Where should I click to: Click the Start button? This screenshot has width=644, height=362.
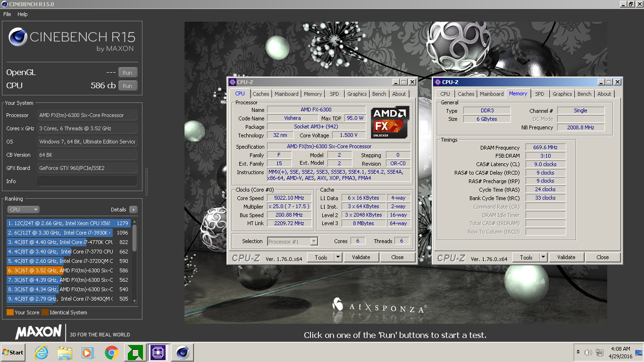[13, 353]
